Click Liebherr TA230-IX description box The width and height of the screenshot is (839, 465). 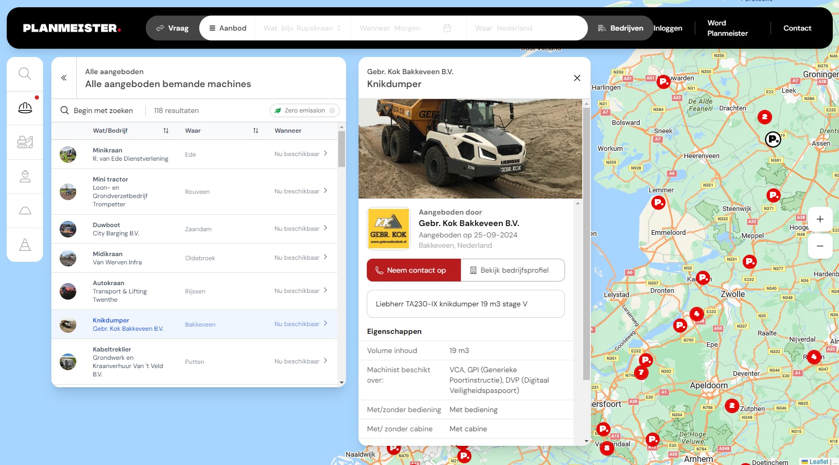[465, 304]
